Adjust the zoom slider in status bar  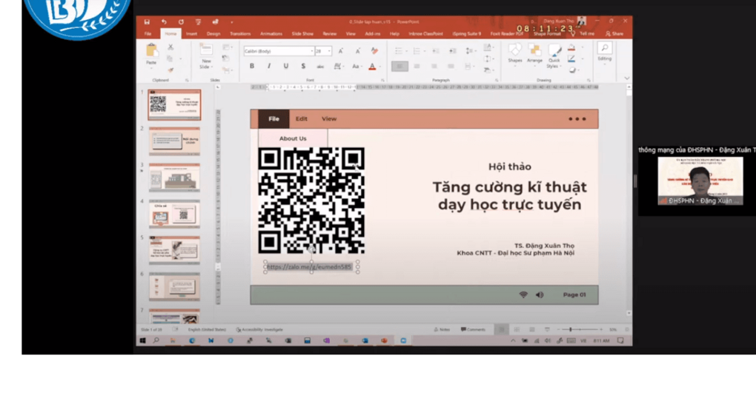571,329
